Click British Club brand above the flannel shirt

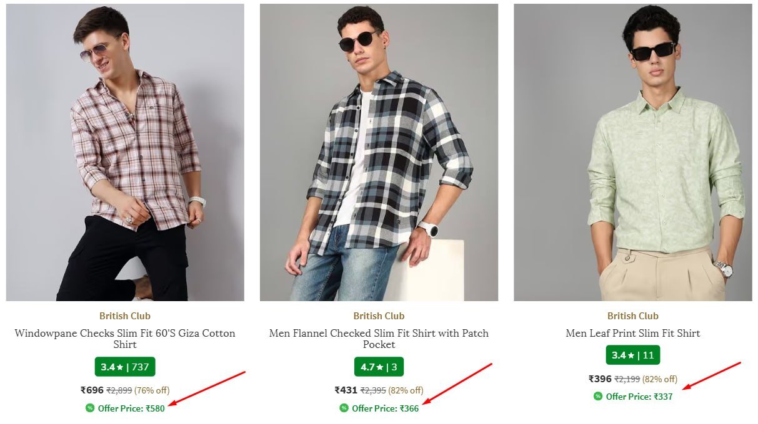(x=379, y=316)
